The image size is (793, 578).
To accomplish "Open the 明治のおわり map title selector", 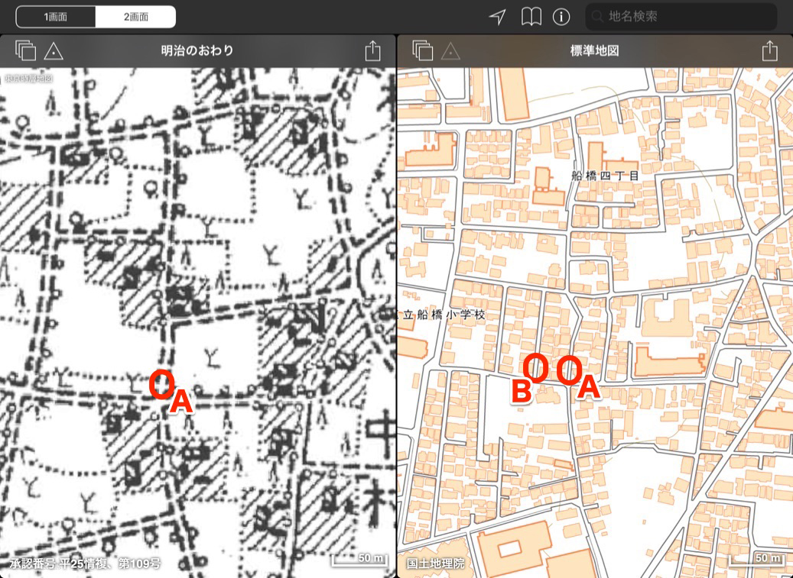I will click(x=197, y=51).
